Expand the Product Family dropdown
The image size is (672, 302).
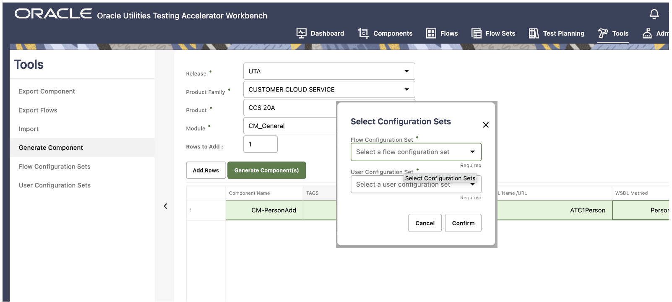(x=329, y=89)
